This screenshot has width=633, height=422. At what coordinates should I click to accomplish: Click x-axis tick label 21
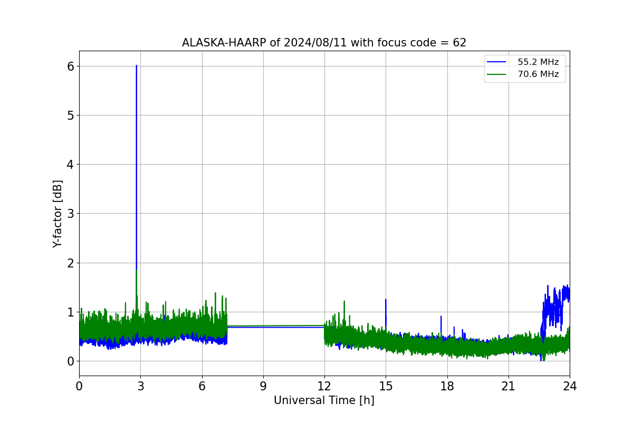[509, 386]
